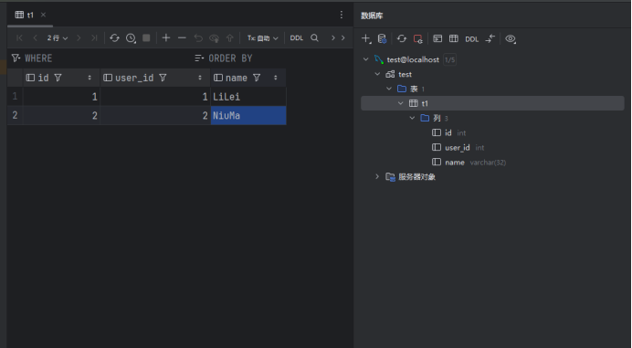
Task: Collapse the test@localhost data source node
Action: point(365,59)
